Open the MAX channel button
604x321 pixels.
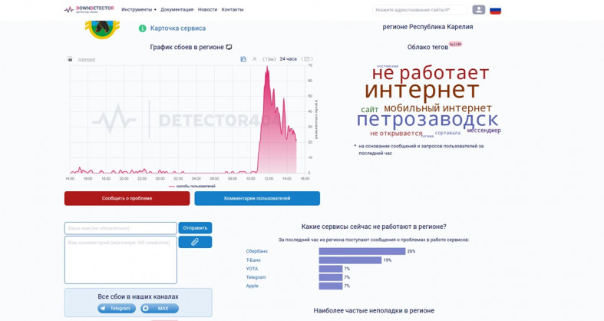[x=160, y=308]
